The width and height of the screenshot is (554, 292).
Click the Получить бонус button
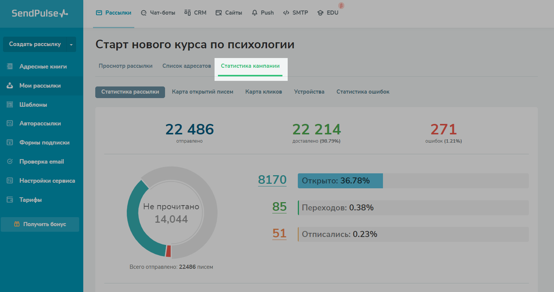[x=40, y=224]
